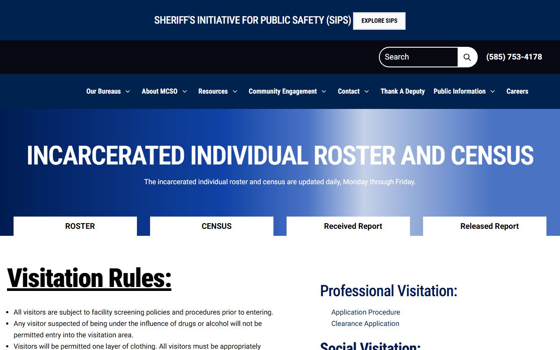Click the Search input field
The height and width of the screenshot is (350, 560).
[419, 57]
